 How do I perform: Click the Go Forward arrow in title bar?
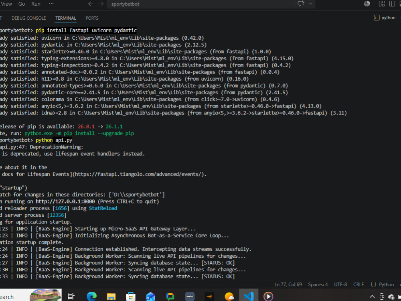(x=101, y=4)
